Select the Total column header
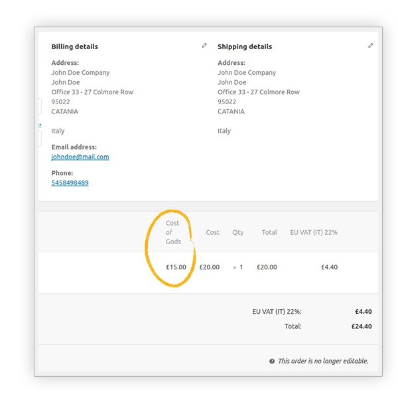Image resolution: width=398 pixels, height=400 pixels. point(269,232)
